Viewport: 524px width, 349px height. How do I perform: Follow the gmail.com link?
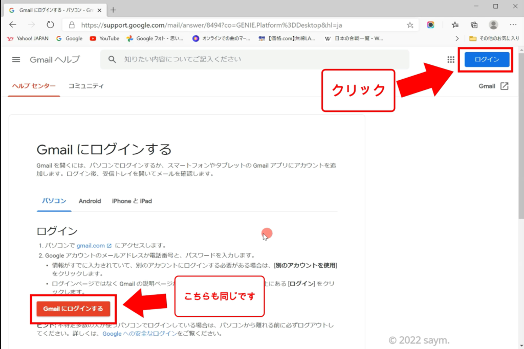click(x=91, y=245)
